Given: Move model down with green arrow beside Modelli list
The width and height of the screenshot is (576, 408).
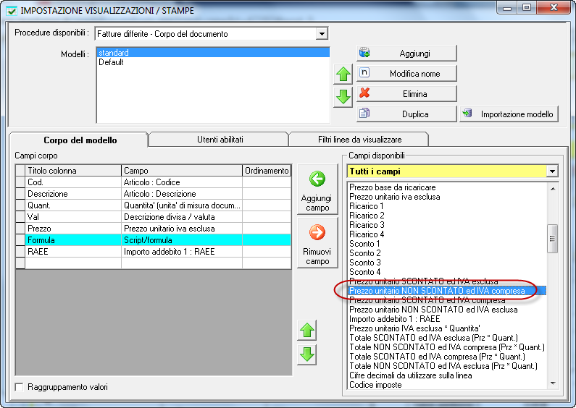Looking at the screenshot, I should tap(343, 97).
